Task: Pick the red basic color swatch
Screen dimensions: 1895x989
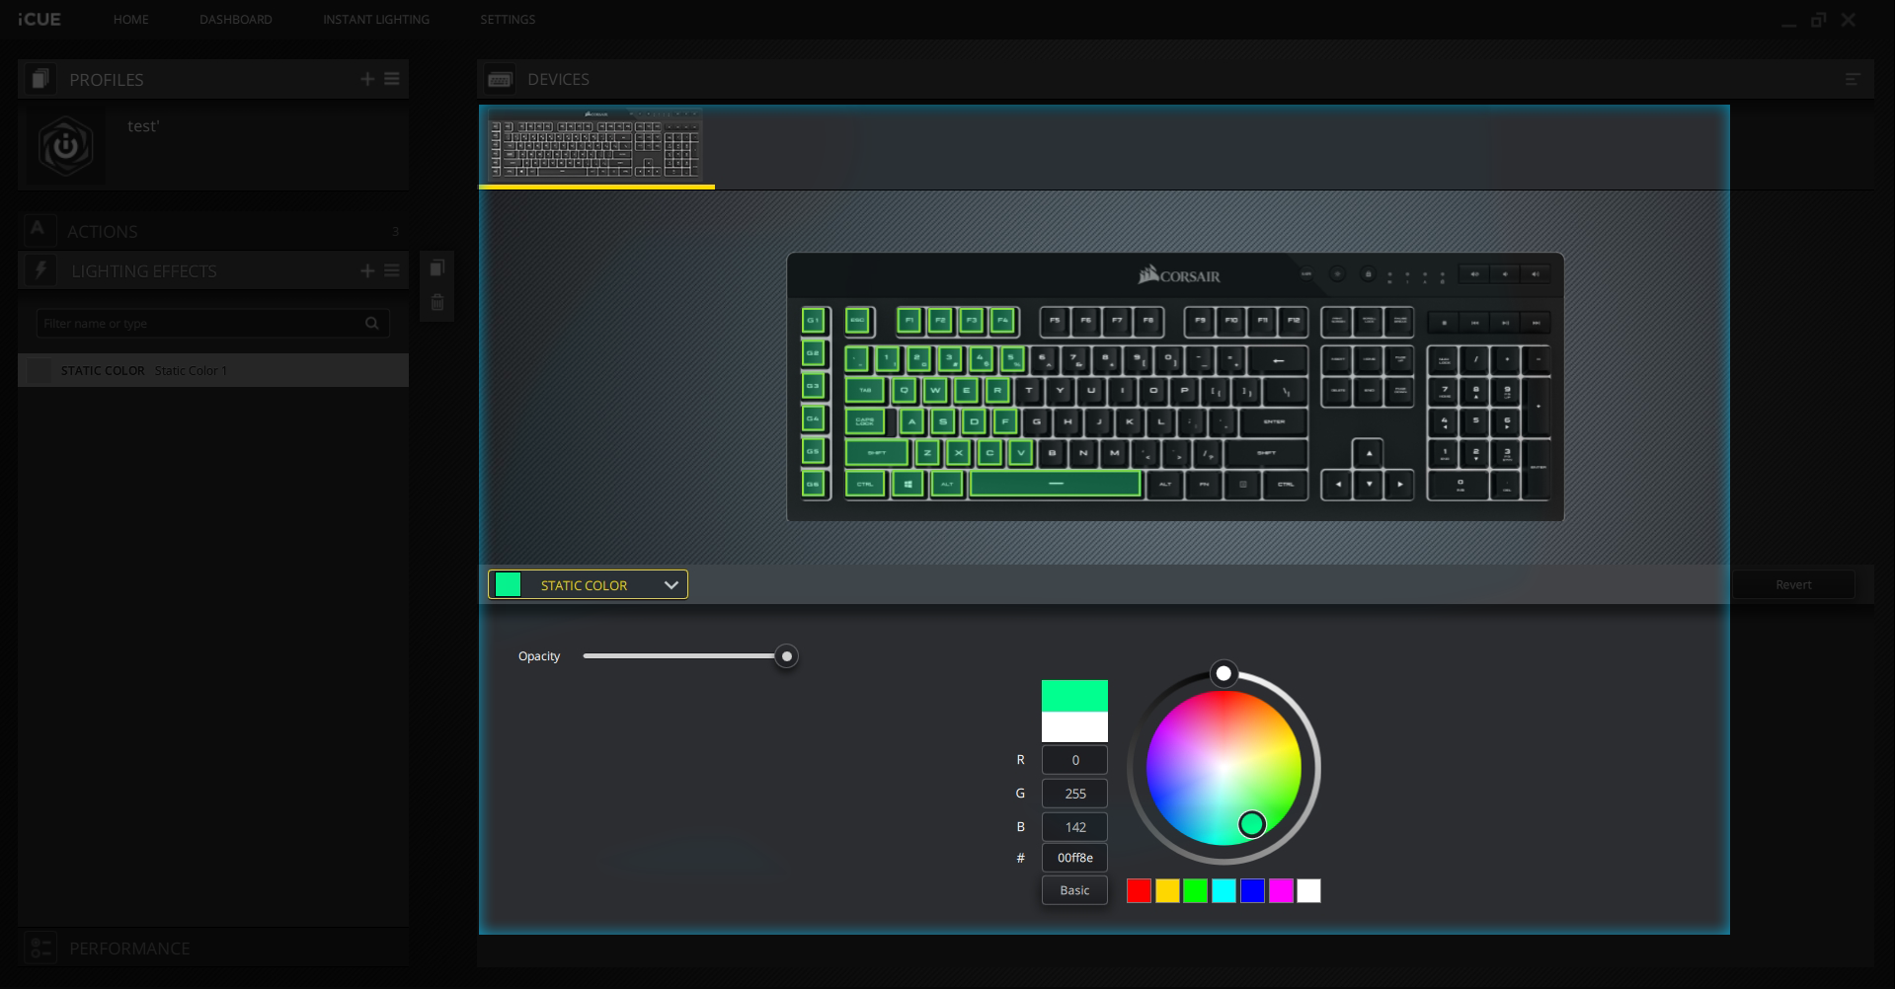Action: [1139, 891]
